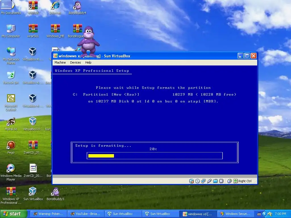The height and width of the screenshot is (218, 291).
Task: Select the Windows_ME archive icon
Action: pos(55,31)
